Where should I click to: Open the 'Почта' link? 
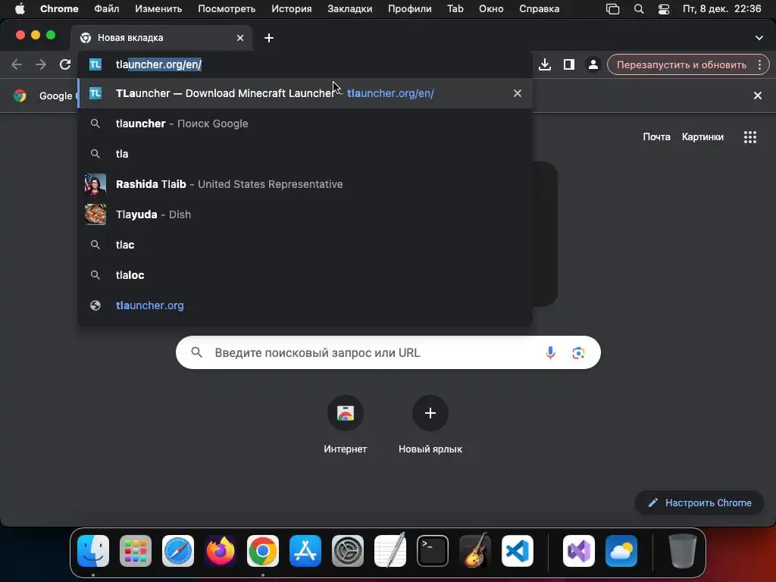(656, 136)
